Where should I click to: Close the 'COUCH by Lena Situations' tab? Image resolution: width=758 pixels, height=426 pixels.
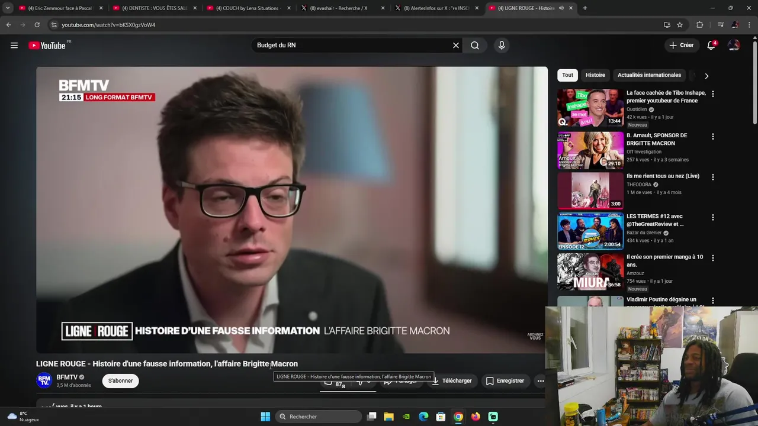(x=289, y=8)
